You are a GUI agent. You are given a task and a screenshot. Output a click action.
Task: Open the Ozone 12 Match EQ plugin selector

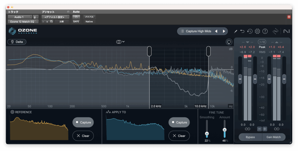point(23,22)
